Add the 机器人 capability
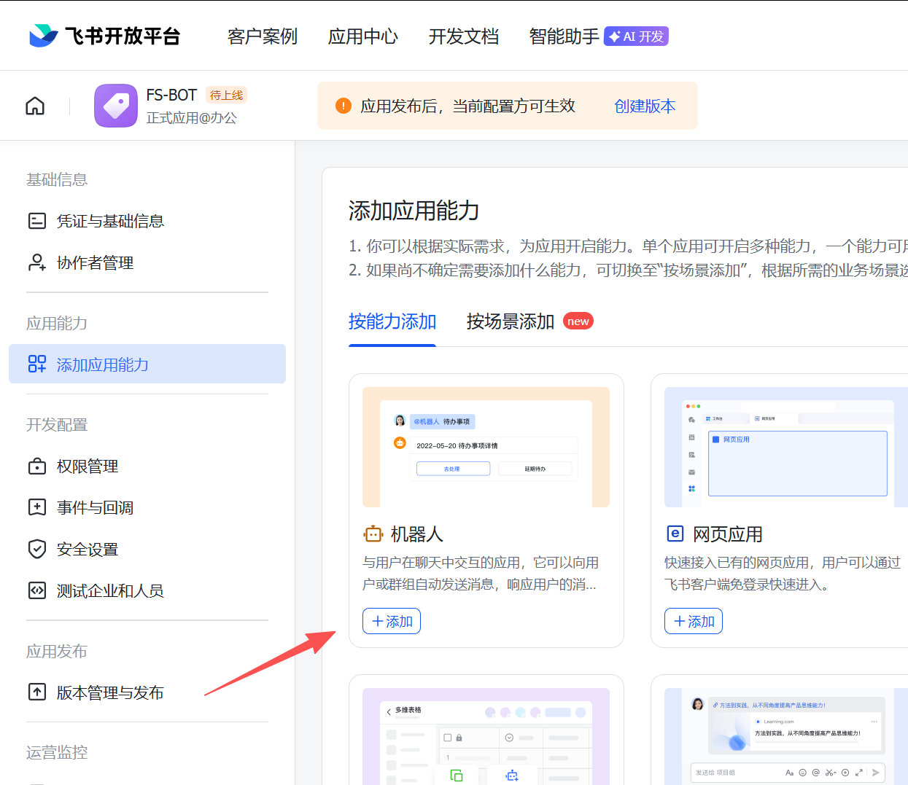 (x=392, y=621)
